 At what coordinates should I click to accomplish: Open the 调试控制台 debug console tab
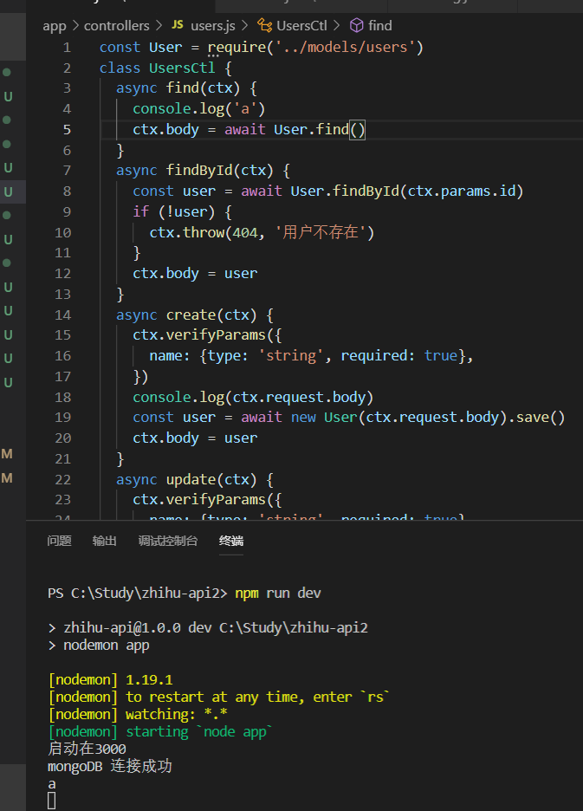click(167, 541)
